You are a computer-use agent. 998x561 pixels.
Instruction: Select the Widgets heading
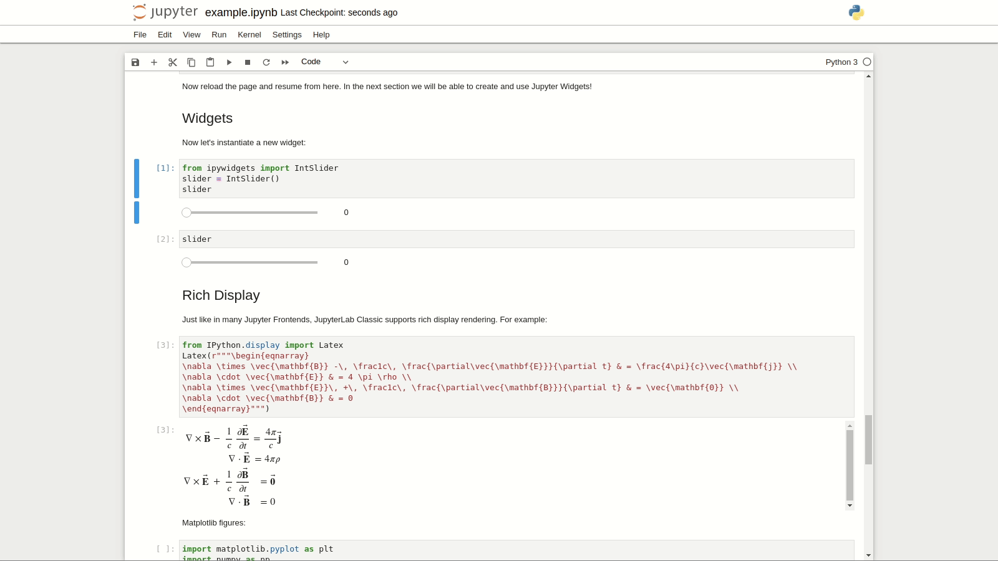[207, 118]
